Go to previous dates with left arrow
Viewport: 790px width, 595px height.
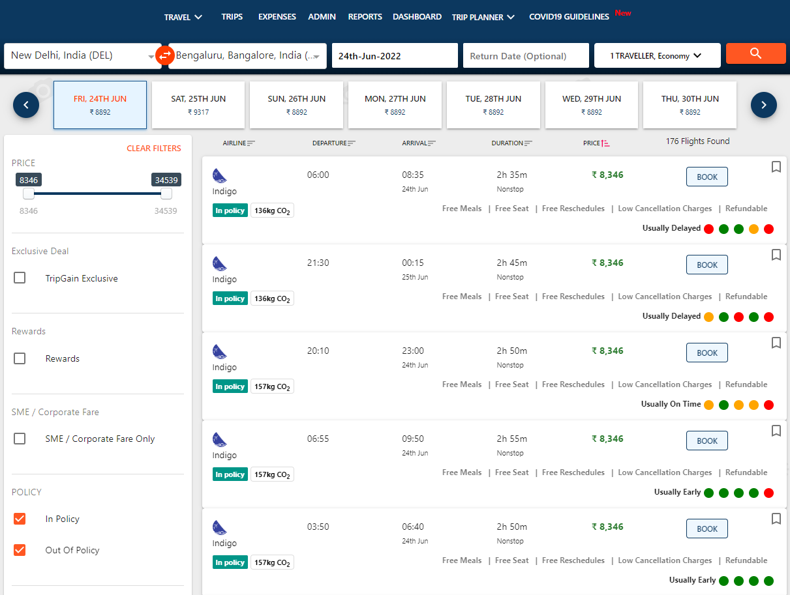[x=26, y=104]
